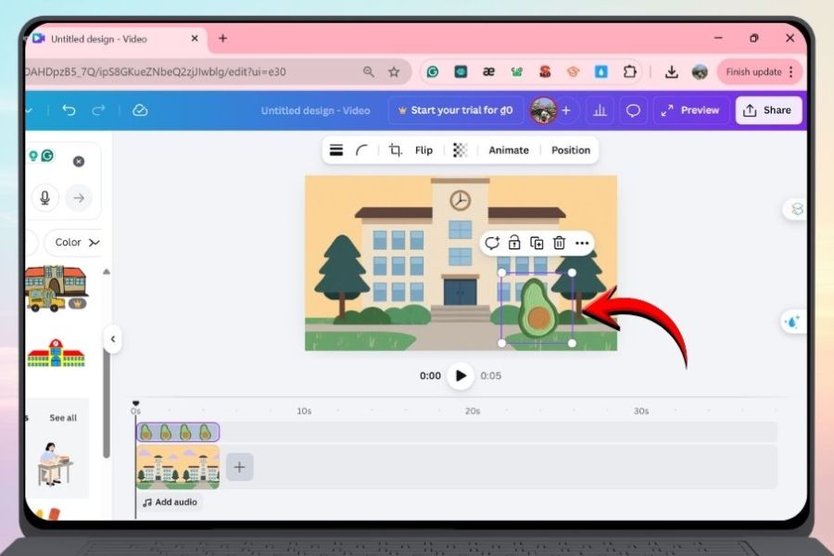
Task: Open the Animate menu
Action: click(x=509, y=150)
